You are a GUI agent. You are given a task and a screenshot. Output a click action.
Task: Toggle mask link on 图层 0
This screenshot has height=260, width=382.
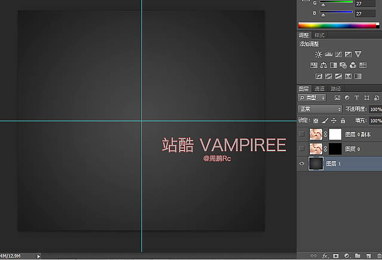[325, 149]
